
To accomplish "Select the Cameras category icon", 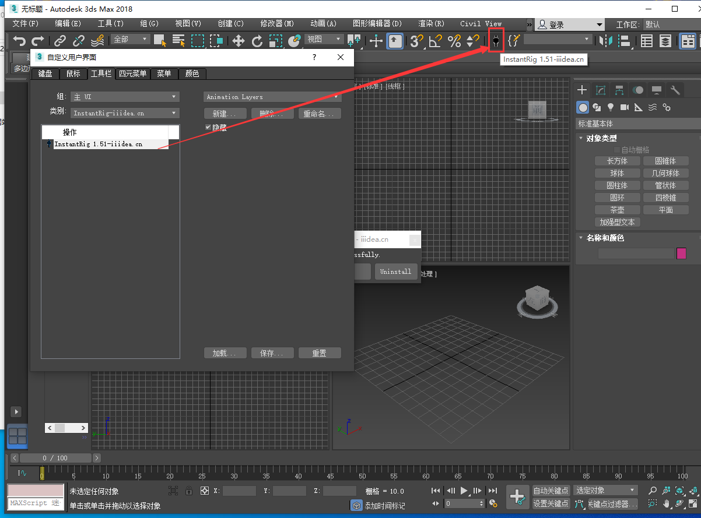I will click(x=625, y=107).
